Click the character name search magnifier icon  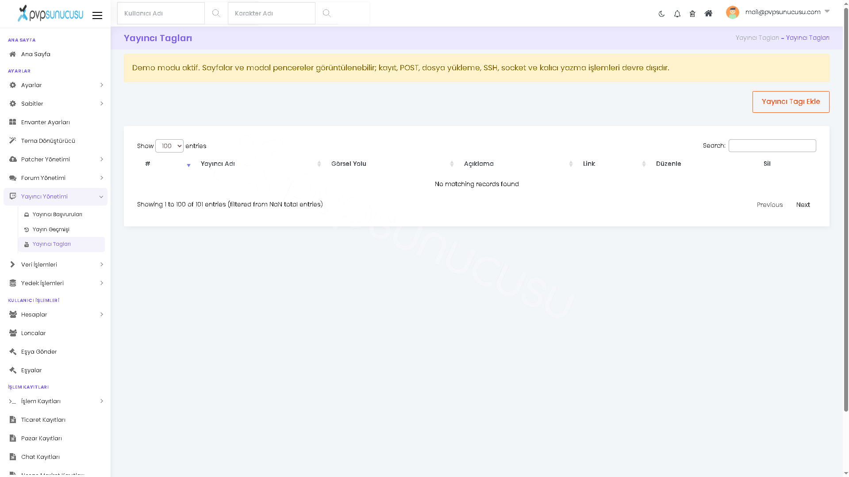point(327,13)
